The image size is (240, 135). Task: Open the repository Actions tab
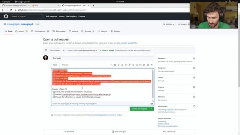(x=73, y=31)
